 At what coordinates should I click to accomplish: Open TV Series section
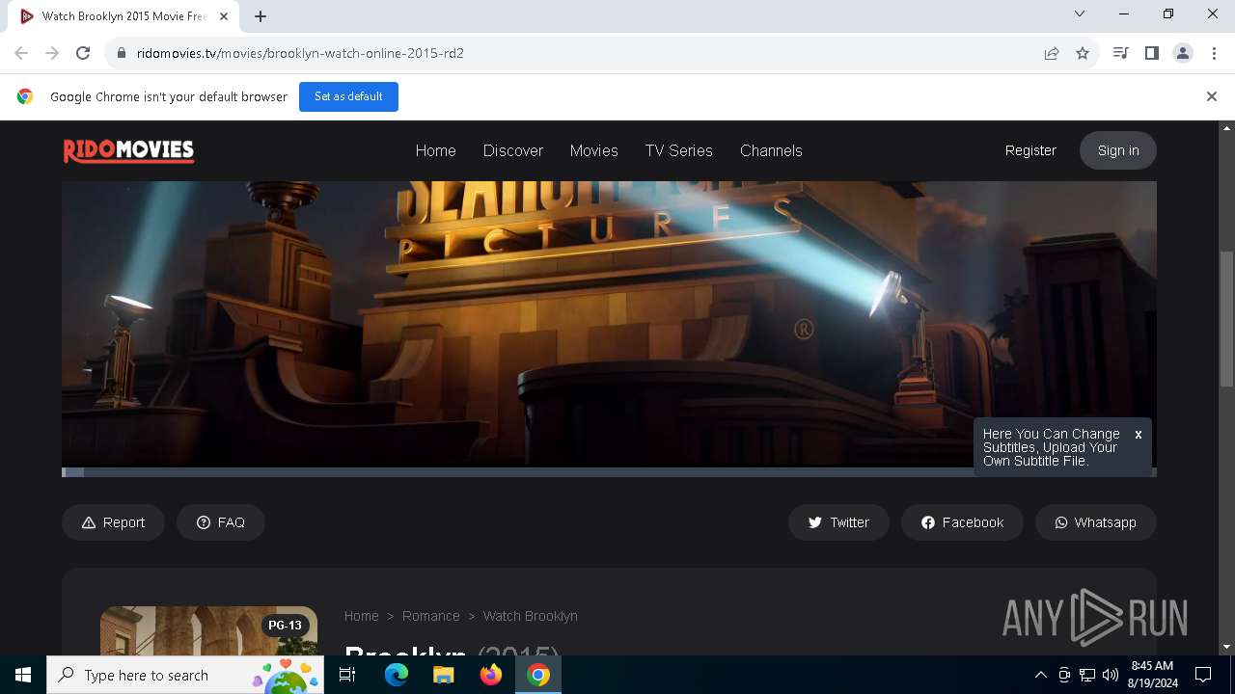point(678,150)
